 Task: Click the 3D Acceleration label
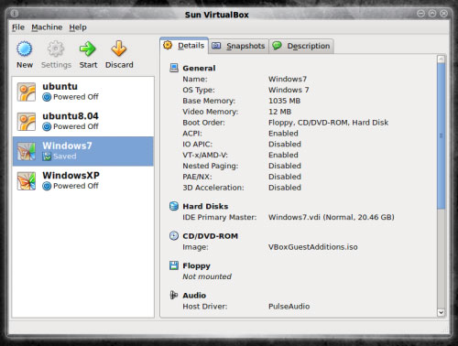213,188
